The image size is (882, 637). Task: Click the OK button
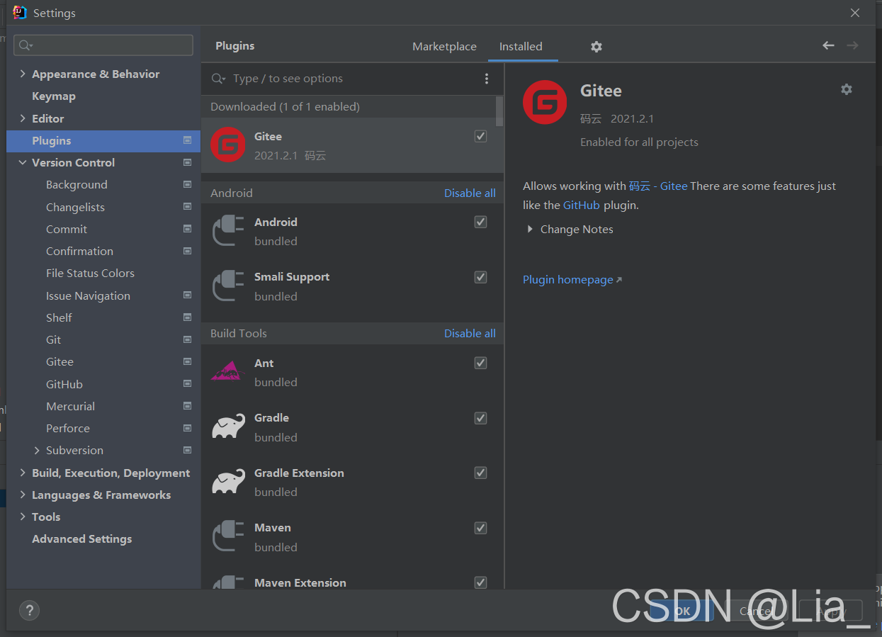[682, 610]
